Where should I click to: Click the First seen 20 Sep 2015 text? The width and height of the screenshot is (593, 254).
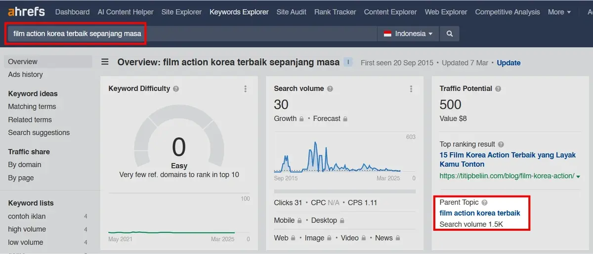[397, 63]
